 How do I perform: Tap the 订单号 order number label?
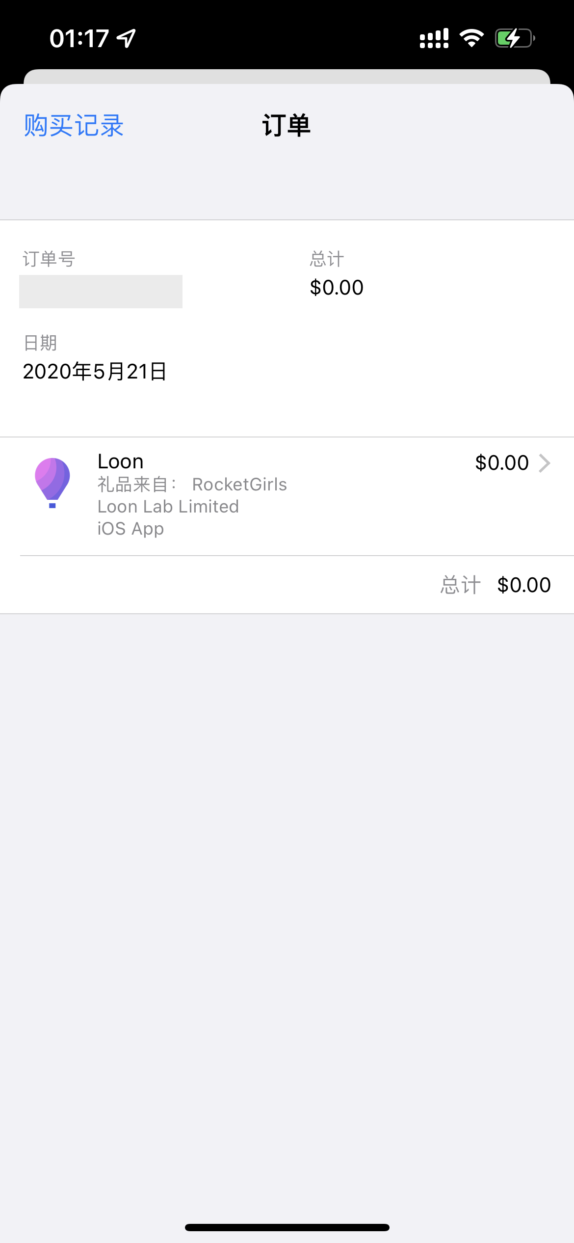coord(49,259)
